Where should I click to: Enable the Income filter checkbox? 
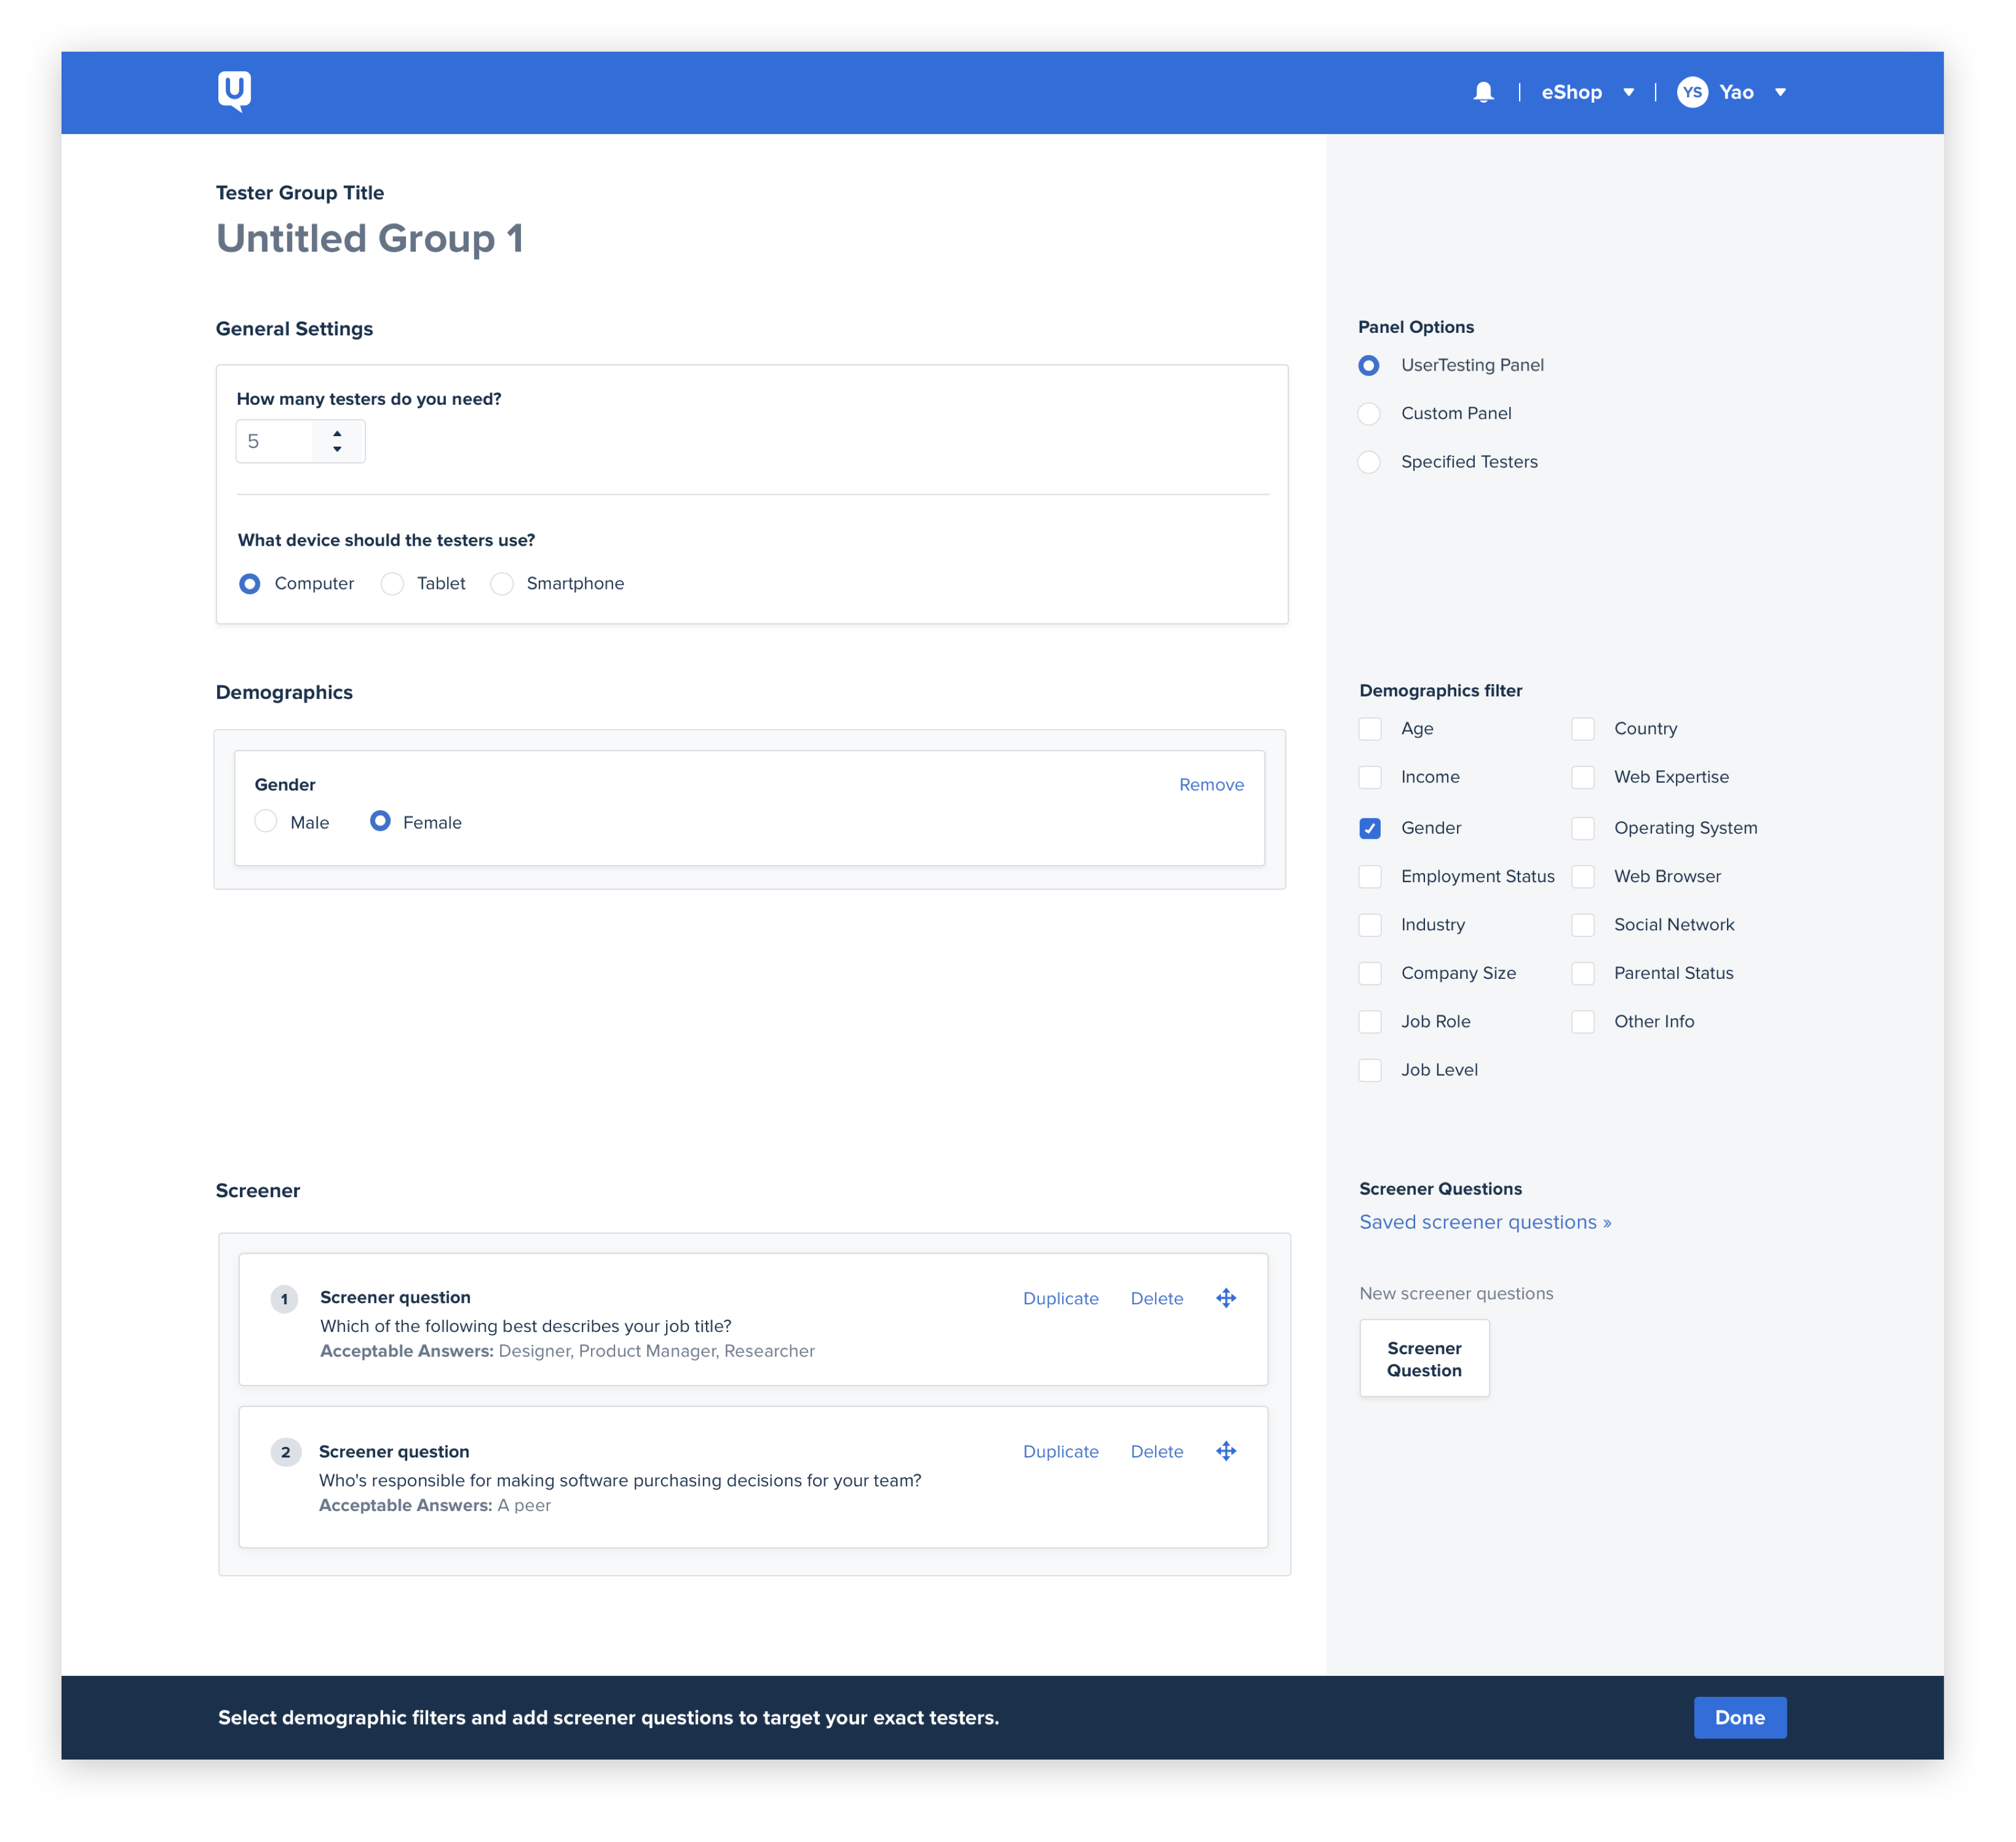click(x=1370, y=776)
